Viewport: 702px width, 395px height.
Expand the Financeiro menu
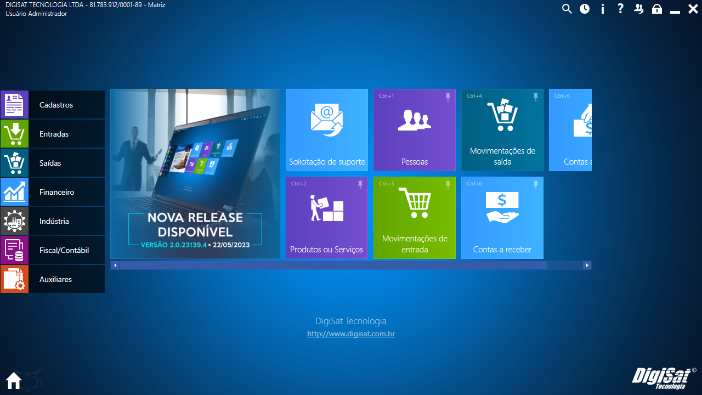(53, 192)
